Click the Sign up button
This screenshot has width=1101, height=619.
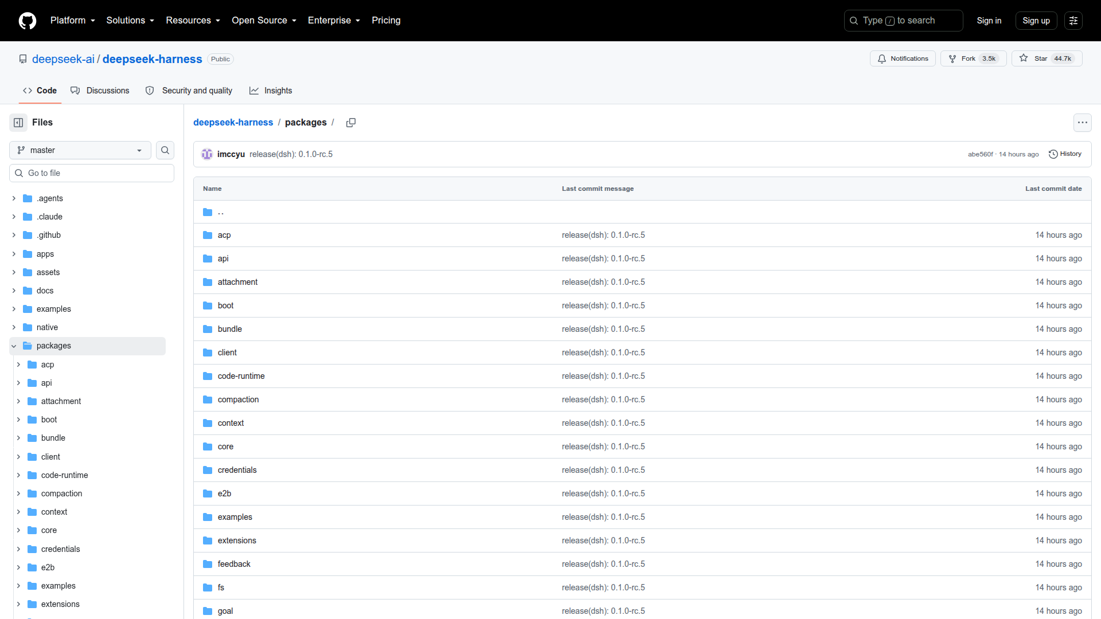point(1036,21)
